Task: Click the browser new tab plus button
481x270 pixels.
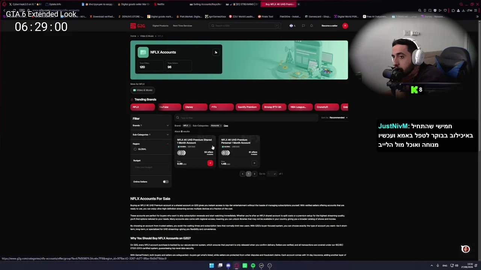Action: (x=299, y=4)
